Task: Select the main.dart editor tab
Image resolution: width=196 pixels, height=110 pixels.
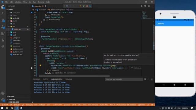Action: point(39,6)
